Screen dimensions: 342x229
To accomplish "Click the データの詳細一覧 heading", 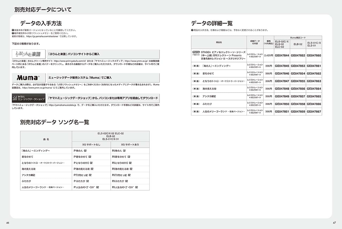I will (212, 23).
